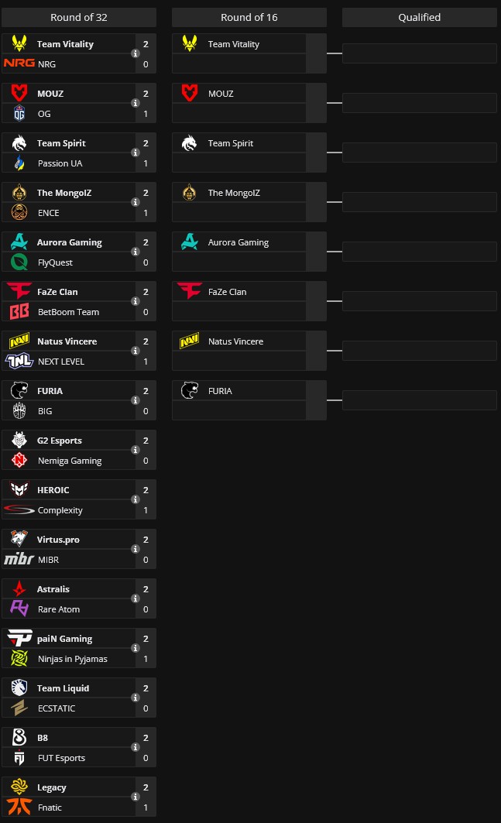Click the OG team logo
501x823 pixels.
coord(19,114)
